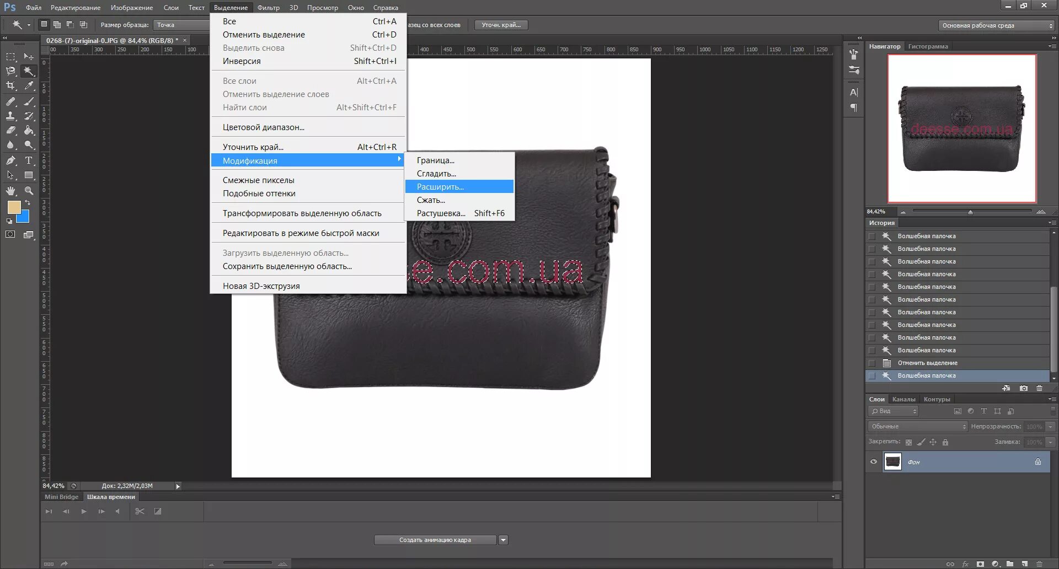This screenshot has height=569, width=1059.
Task: Select the Dodge tool
Action: pyautogui.click(x=29, y=144)
